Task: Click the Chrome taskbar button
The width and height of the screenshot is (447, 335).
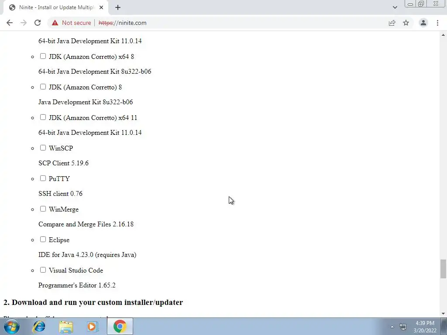Action: [x=120, y=326]
